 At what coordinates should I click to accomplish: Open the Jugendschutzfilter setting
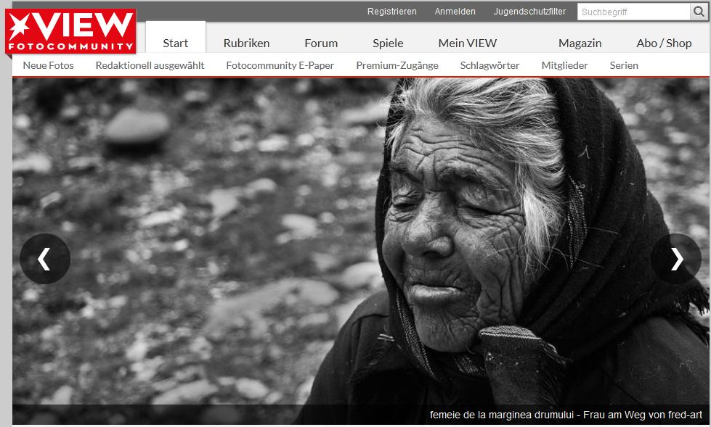coord(529,12)
